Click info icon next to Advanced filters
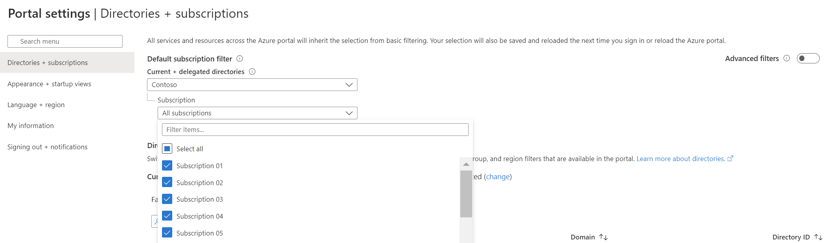 (787, 58)
